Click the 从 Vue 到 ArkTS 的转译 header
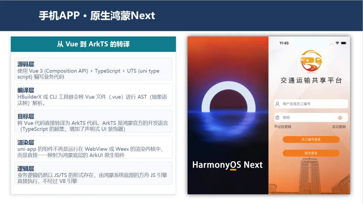363x204 pixels. [x=93, y=44]
